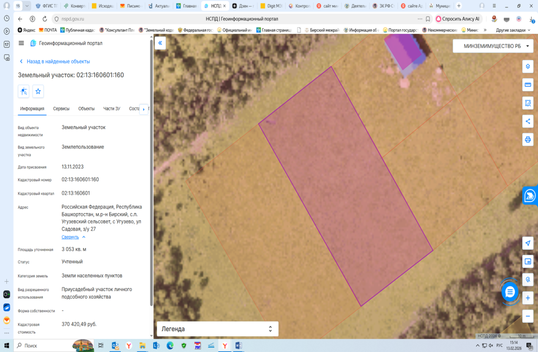
Task: Zoom out on the map
Action: [528, 316]
